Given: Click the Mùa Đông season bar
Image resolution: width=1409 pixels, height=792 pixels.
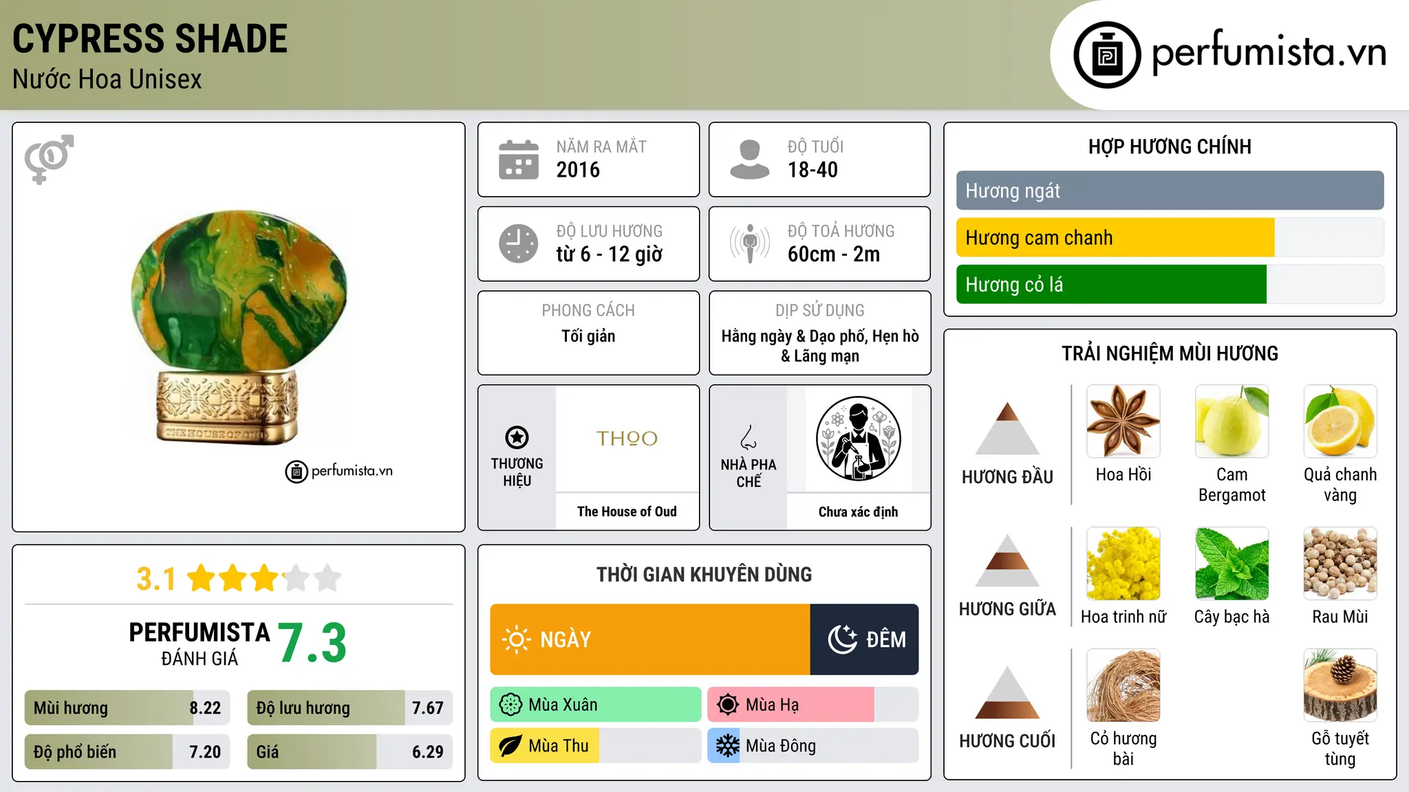Looking at the screenshot, I should tap(813, 746).
